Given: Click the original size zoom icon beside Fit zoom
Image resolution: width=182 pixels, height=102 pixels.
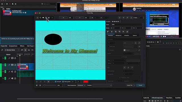Looking at the screenshot, I should (x=40, y=85).
